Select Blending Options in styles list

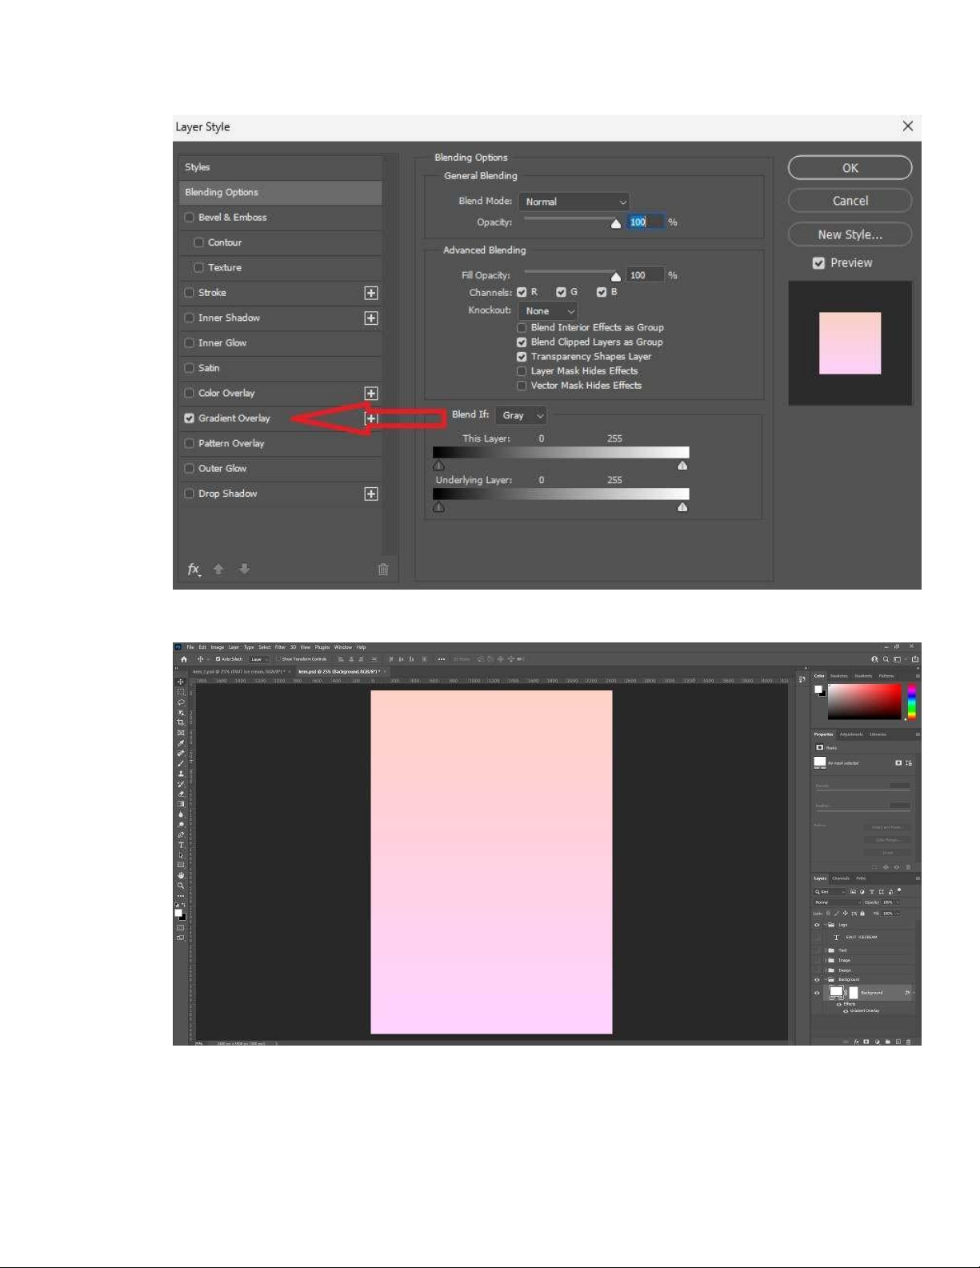click(x=280, y=192)
